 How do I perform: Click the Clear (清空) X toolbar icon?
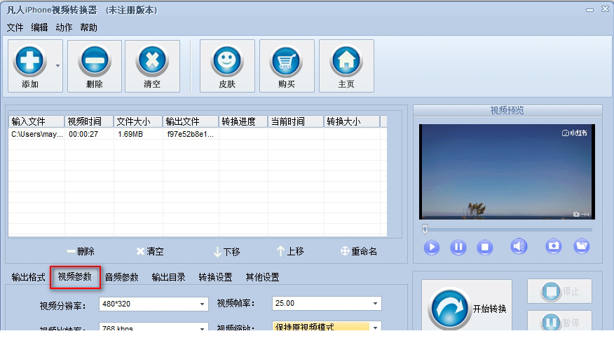152,61
